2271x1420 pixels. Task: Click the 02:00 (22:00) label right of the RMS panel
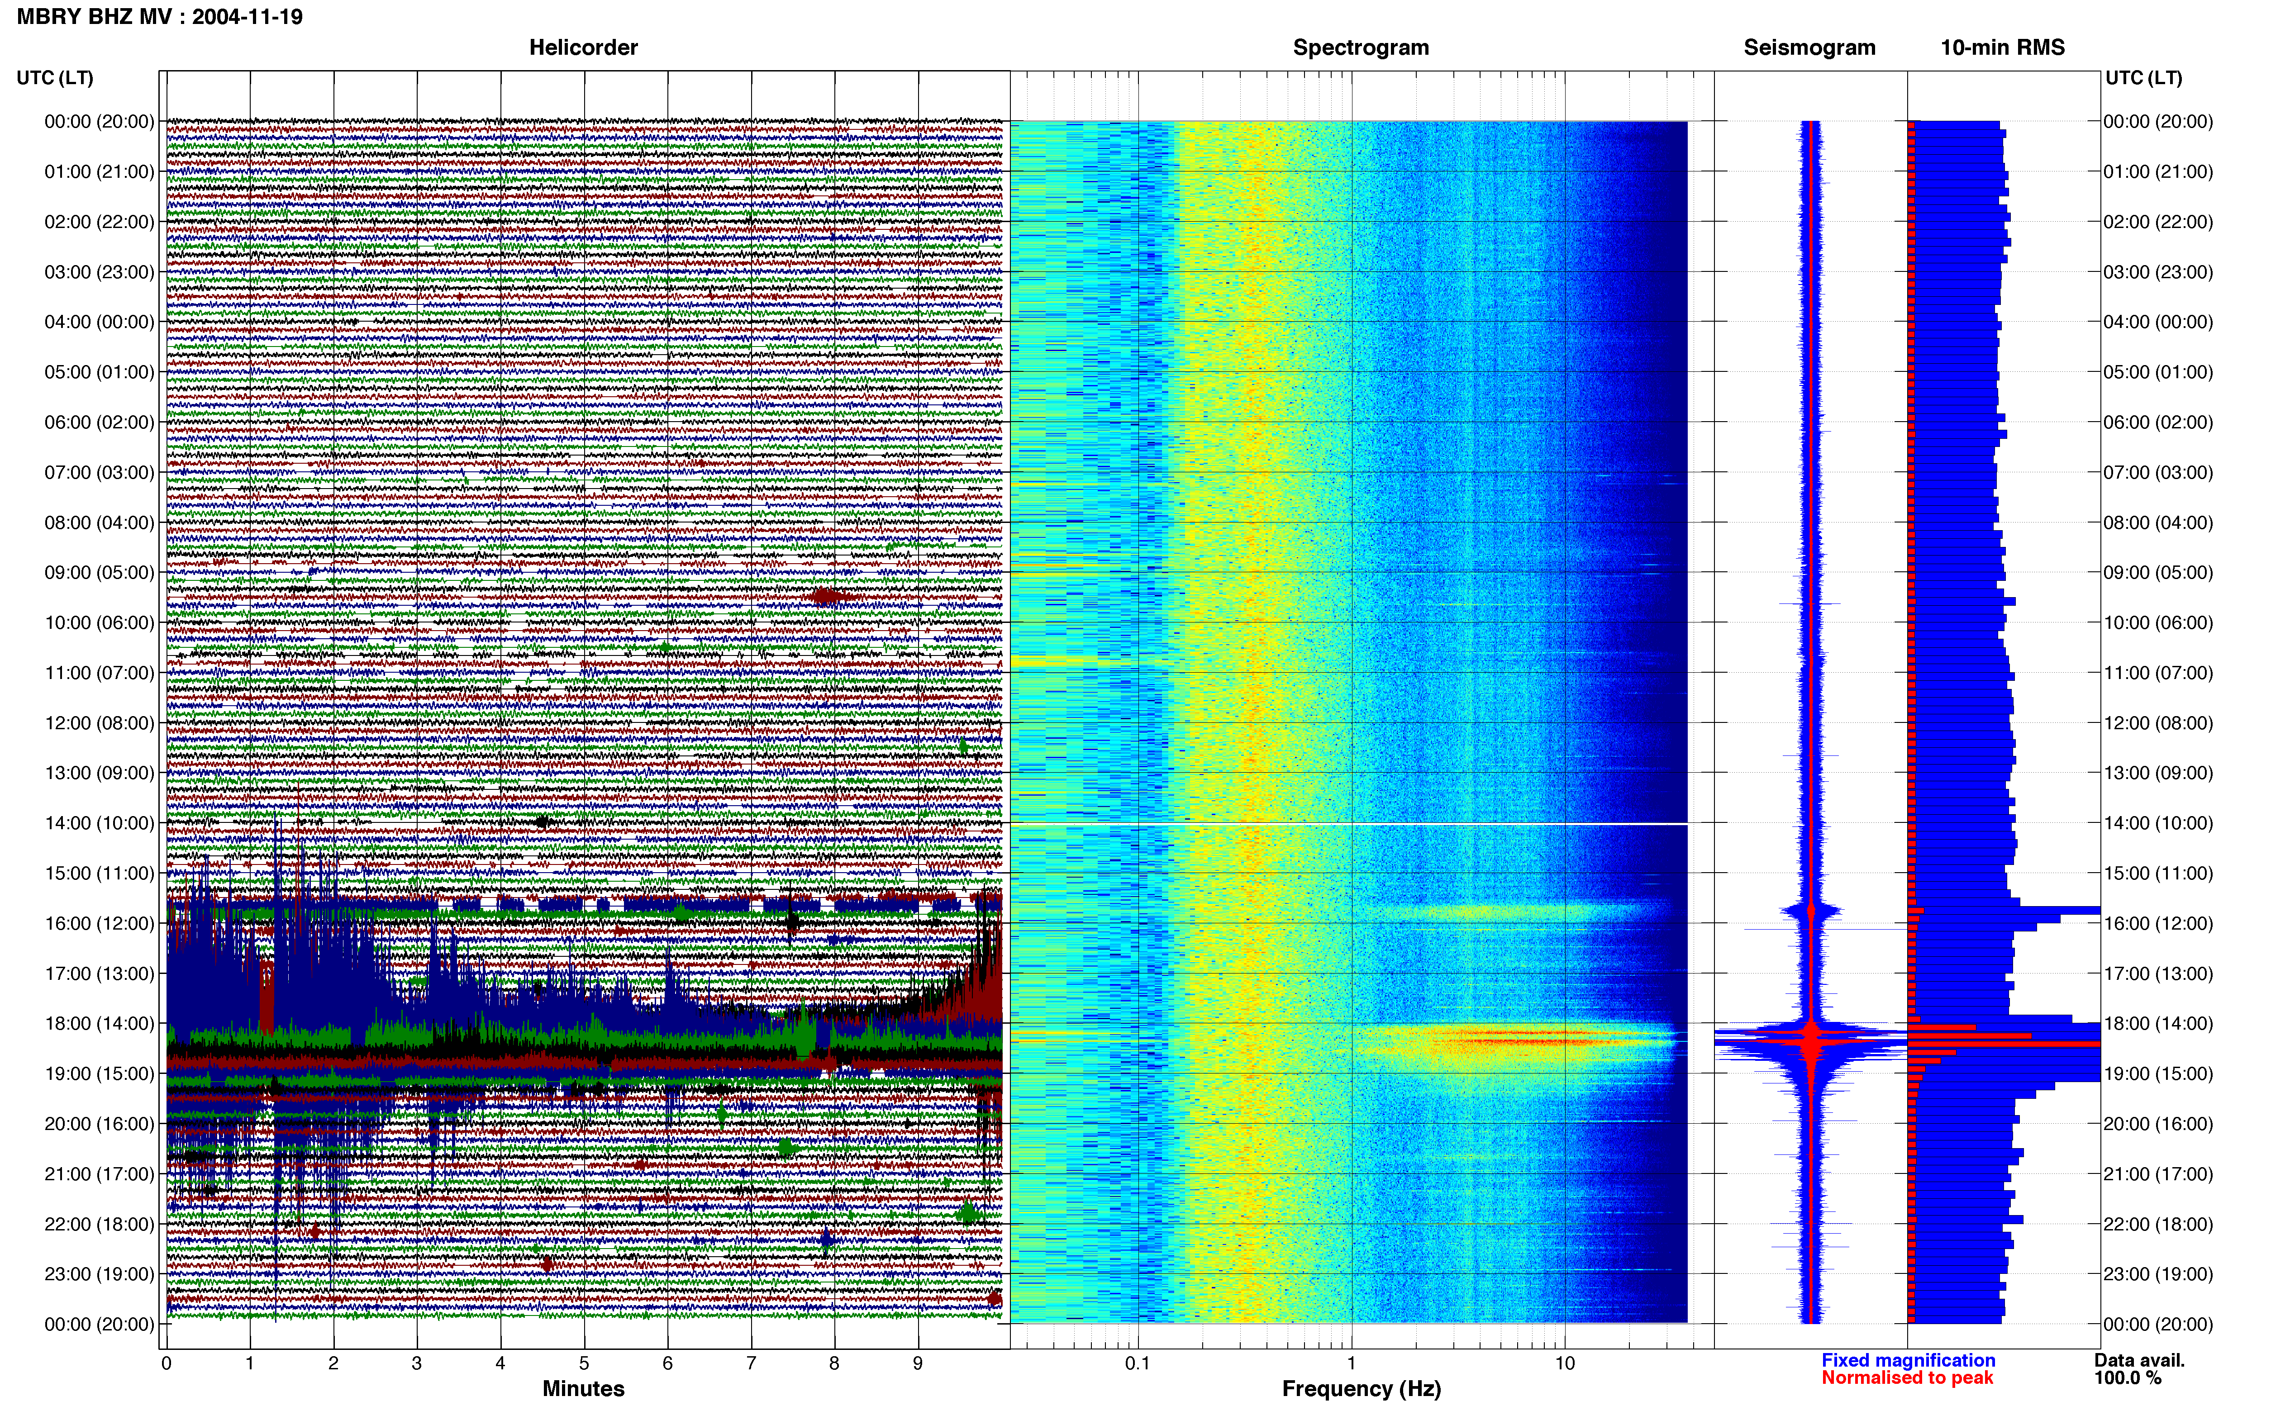(x=2158, y=222)
